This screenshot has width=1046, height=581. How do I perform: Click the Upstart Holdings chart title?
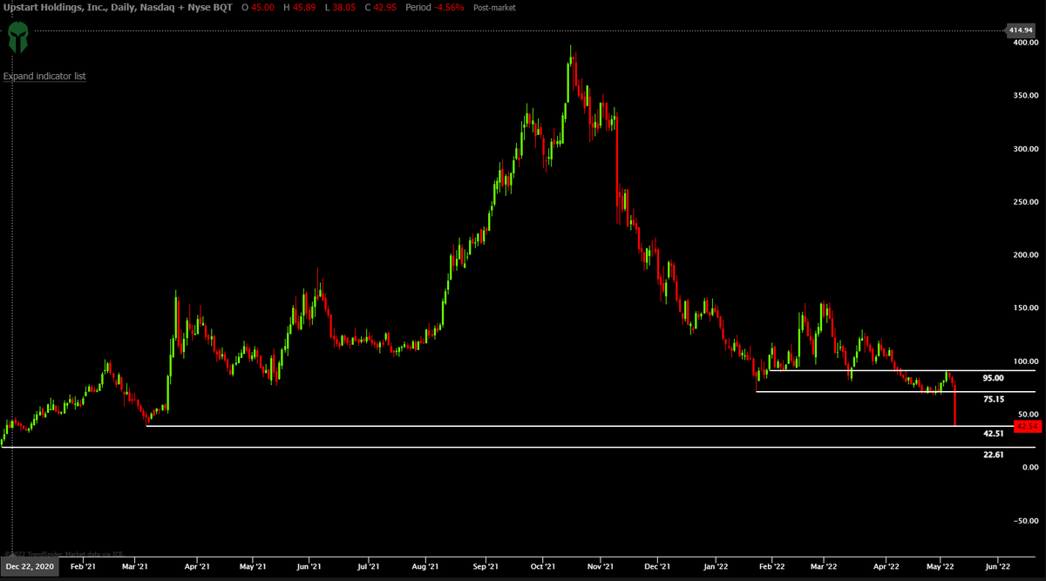coord(118,7)
